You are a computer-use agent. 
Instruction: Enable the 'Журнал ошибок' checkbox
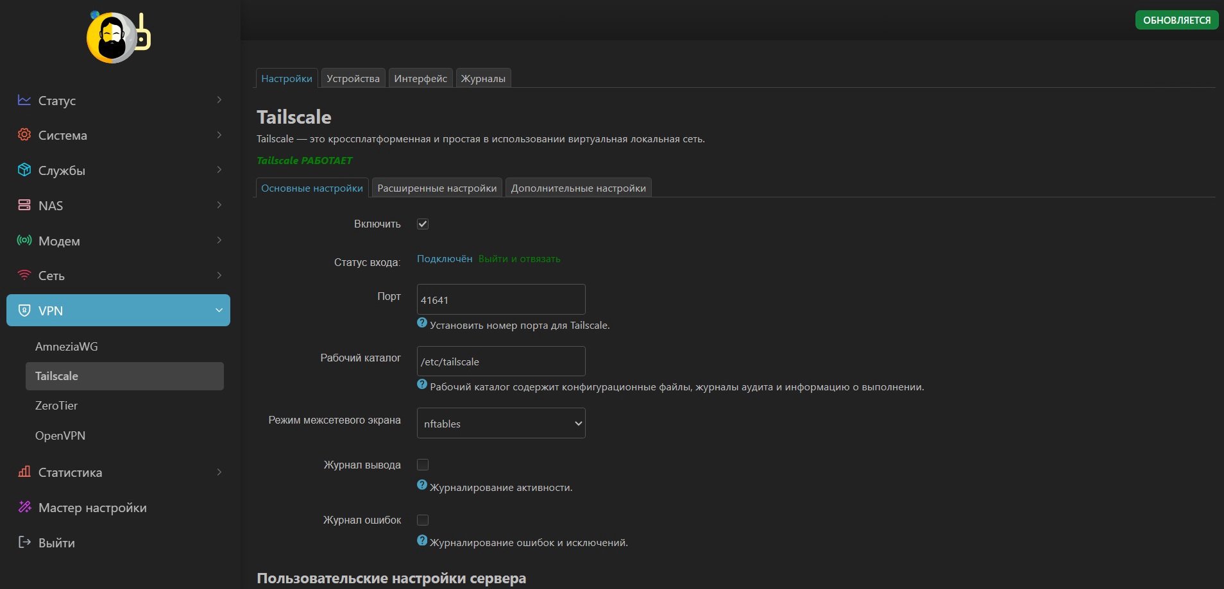[423, 520]
